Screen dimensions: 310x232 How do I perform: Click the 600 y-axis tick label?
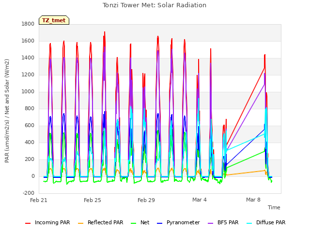30,126
